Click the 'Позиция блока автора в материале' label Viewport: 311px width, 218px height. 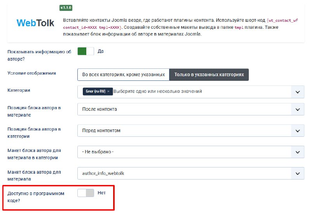(x=34, y=112)
